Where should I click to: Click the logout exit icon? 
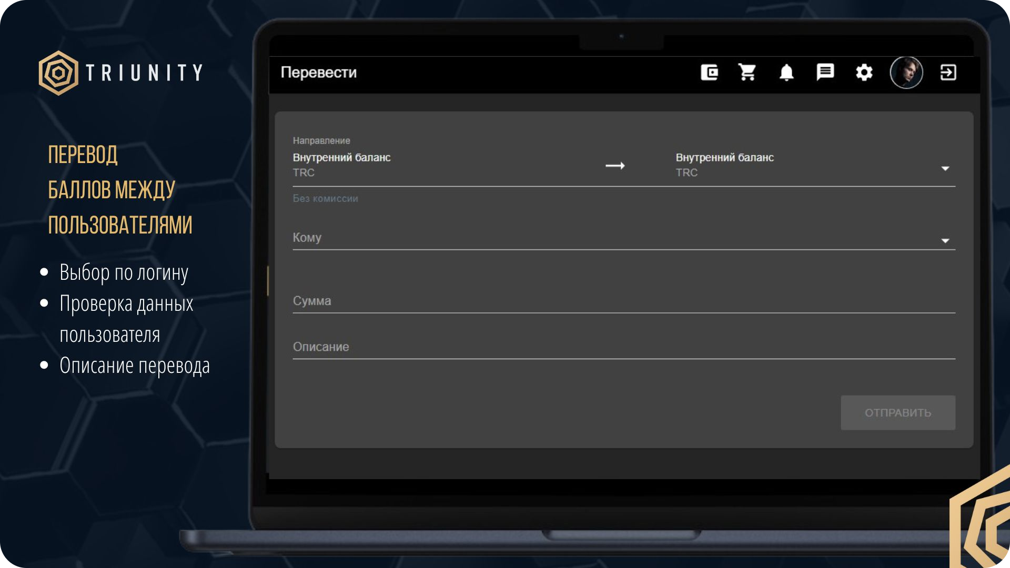click(948, 72)
